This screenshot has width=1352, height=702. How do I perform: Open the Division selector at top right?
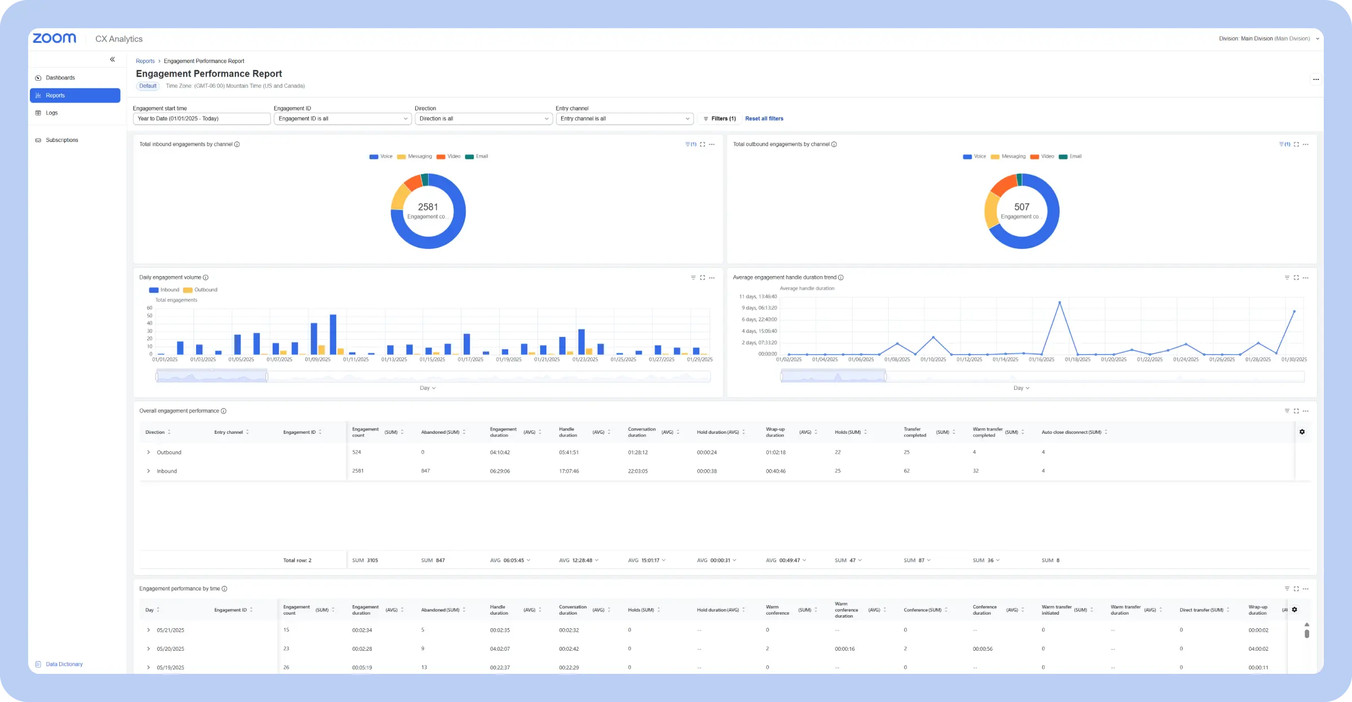pos(1267,38)
